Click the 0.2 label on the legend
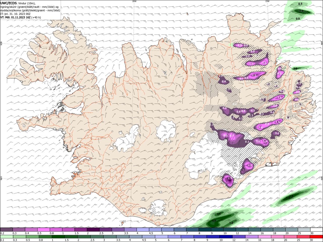The image size is (323, 242). point(2,233)
